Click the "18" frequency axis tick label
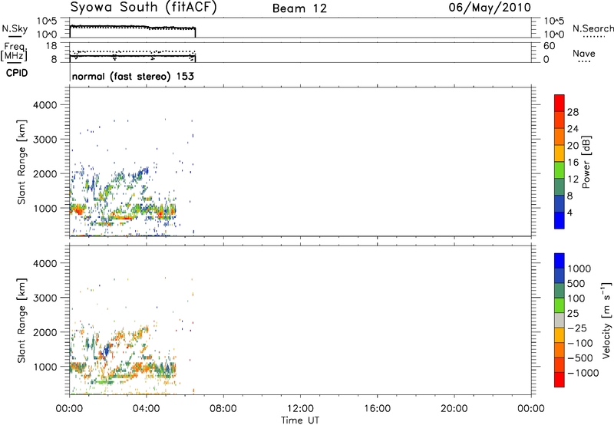 [x=51, y=46]
